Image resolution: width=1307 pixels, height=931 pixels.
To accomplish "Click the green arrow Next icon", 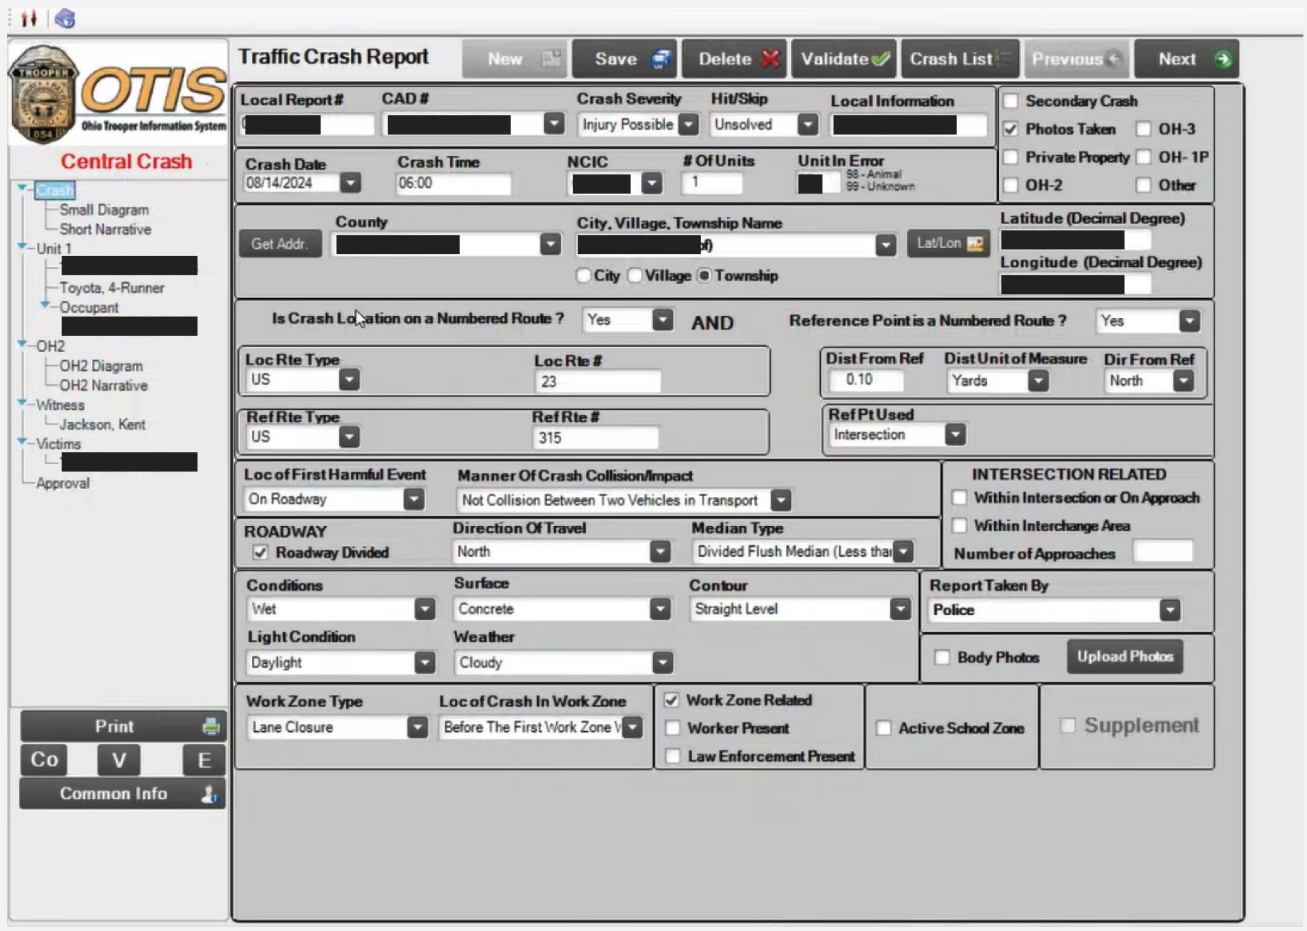I will [x=1223, y=59].
